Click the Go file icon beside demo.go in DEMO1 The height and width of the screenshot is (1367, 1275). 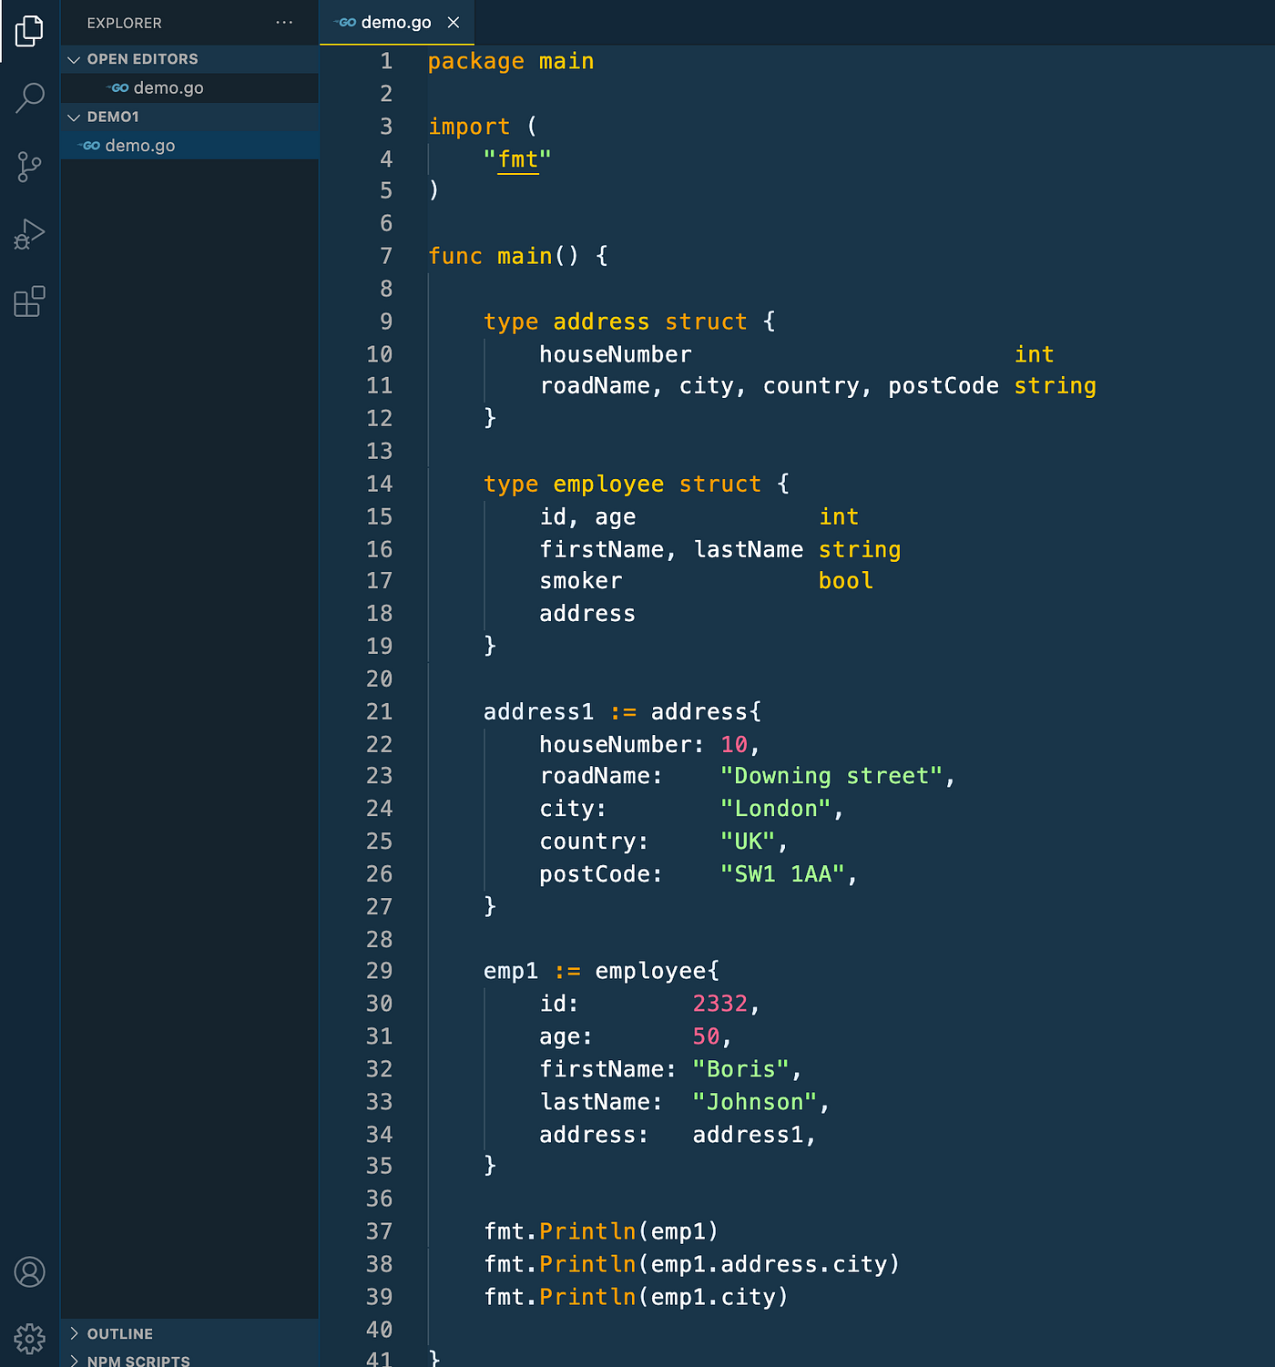(x=90, y=145)
